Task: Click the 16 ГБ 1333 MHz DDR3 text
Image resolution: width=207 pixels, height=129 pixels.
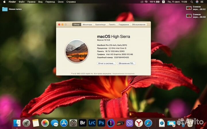Action: point(115,51)
